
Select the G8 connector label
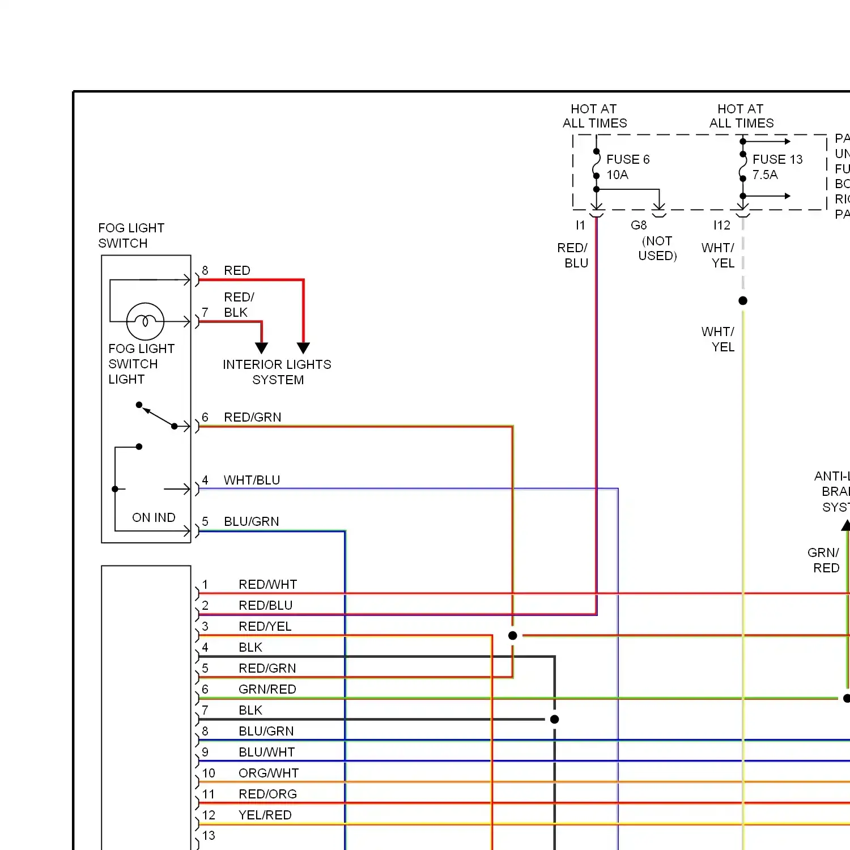click(x=639, y=225)
